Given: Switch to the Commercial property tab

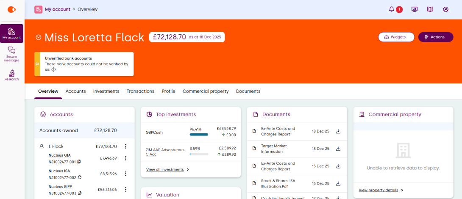Looking at the screenshot, I should 206,91.
